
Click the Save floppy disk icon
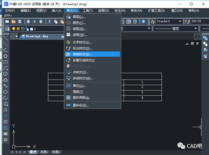pyautogui.click(x=20, y=21)
